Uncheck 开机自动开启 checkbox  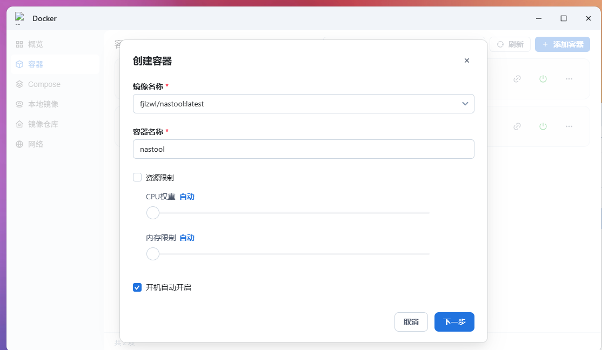tap(137, 287)
